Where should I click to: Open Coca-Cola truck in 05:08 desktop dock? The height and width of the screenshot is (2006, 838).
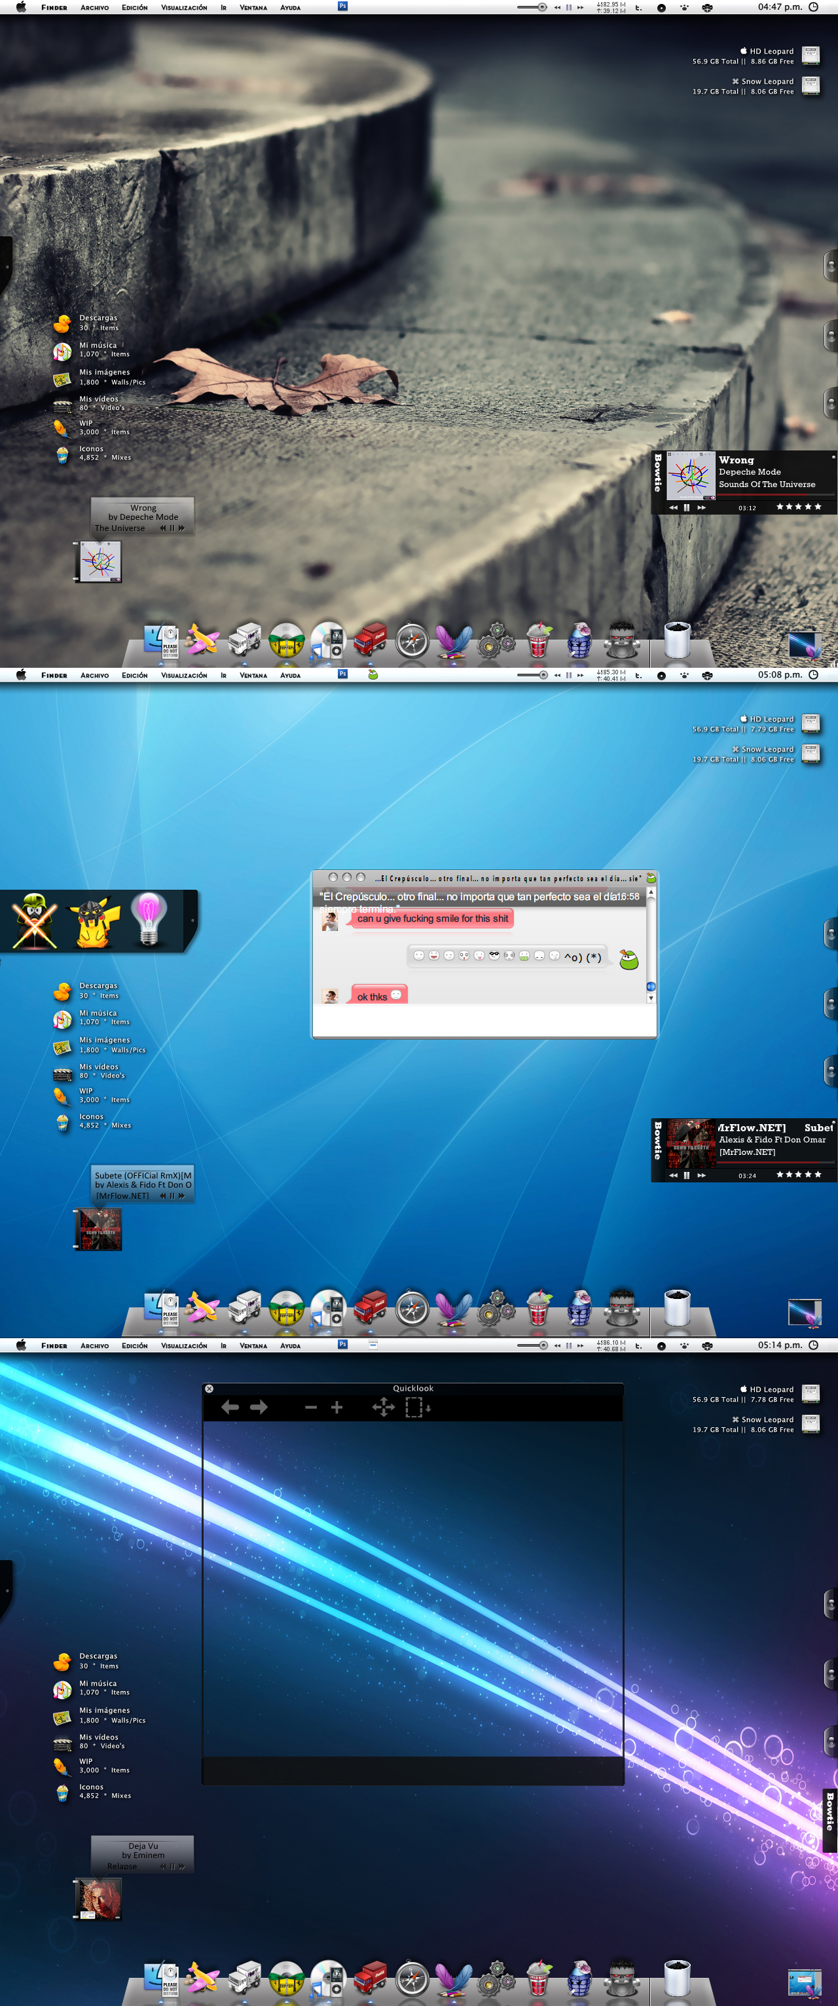371,1307
